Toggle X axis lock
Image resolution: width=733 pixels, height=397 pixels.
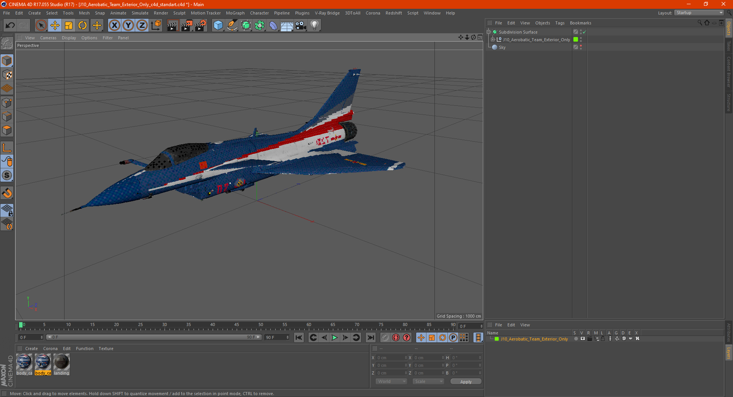[x=114, y=26]
